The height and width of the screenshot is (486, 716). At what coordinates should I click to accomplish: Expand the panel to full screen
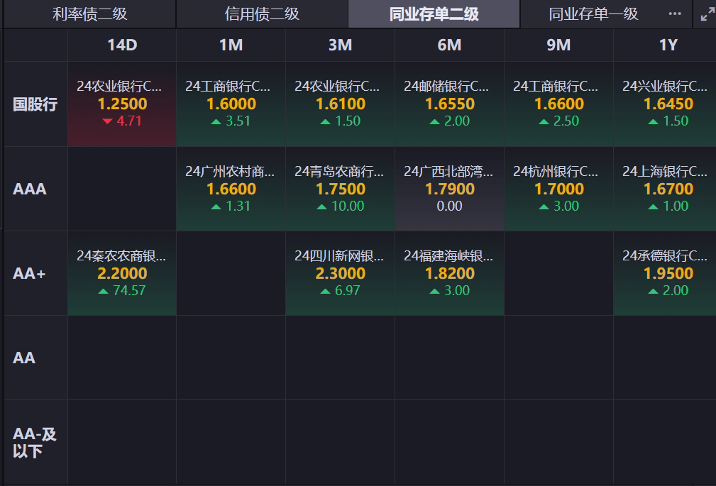coord(707,14)
